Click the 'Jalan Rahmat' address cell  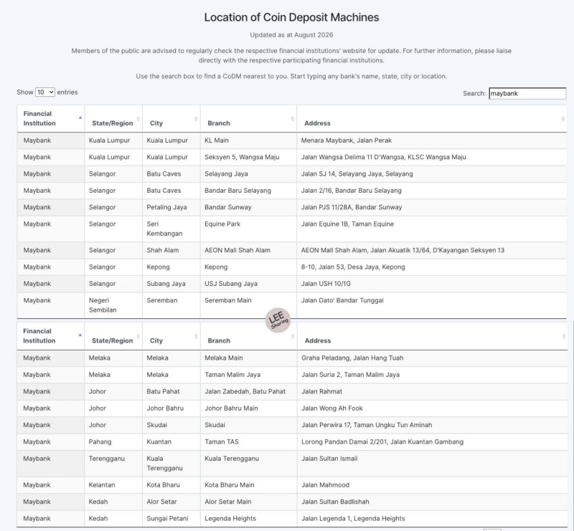(433, 392)
